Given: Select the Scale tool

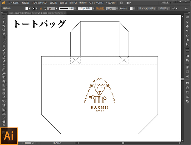Looking at the screenshot, I should pos(4,70).
